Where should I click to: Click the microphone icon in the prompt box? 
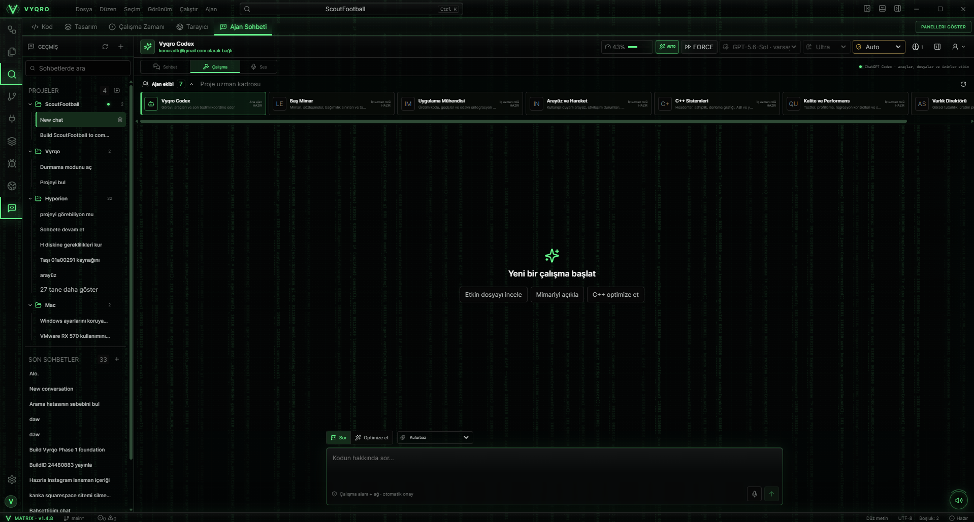[x=754, y=494]
